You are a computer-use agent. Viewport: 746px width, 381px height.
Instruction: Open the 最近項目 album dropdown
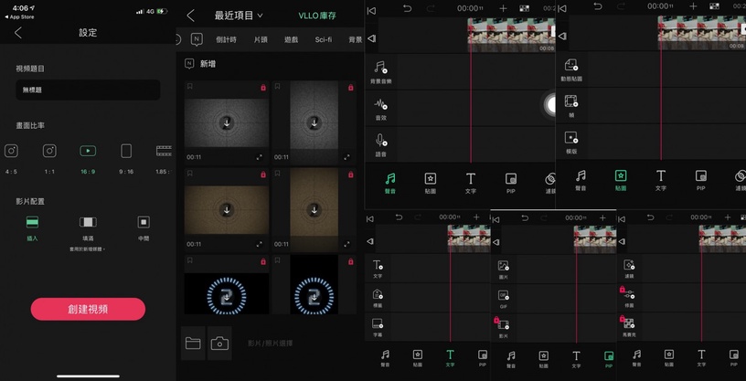pyautogui.click(x=239, y=16)
